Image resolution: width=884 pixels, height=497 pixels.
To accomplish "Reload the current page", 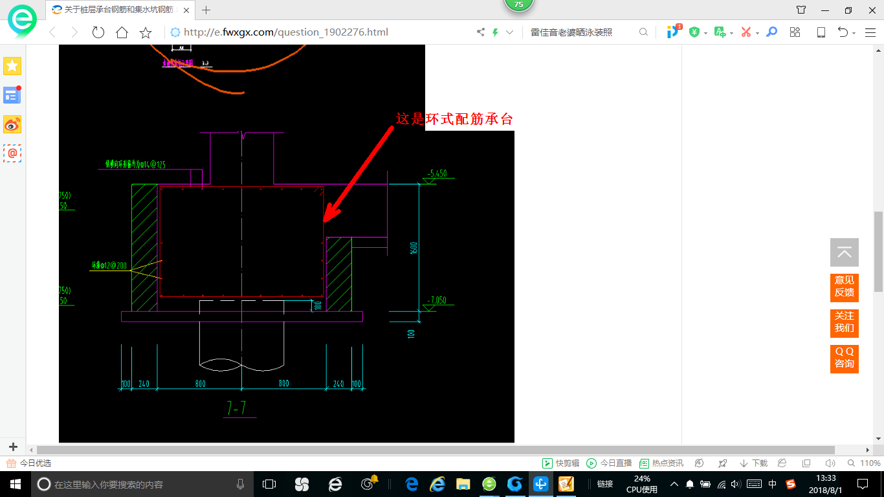I will [98, 32].
